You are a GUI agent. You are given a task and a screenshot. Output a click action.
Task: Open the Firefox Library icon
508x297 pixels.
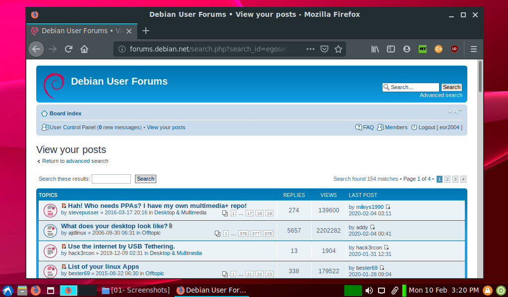[x=375, y=49]
